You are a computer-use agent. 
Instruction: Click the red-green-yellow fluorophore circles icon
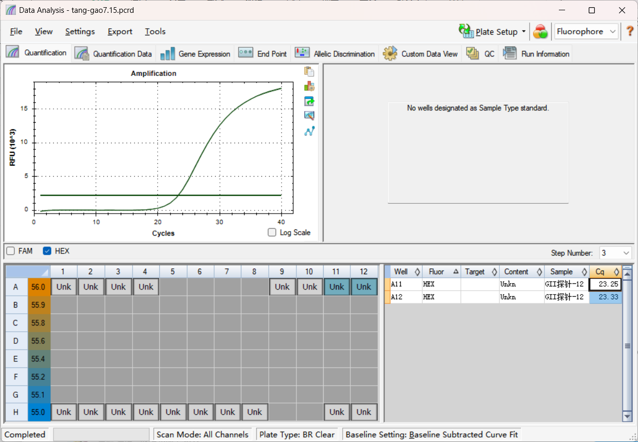(x=540, y=32)
